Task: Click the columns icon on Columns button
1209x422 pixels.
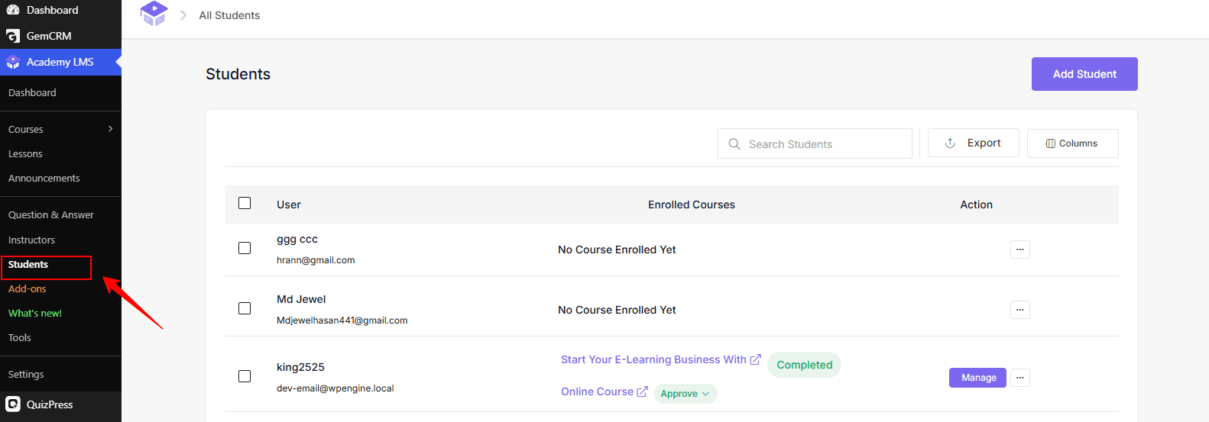Action: click(x=1051, y=143)
